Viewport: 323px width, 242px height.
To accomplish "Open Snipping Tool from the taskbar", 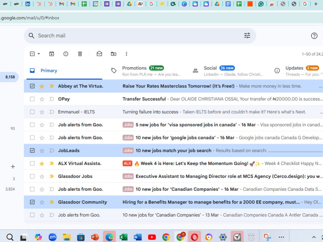I will pos(267,237).
